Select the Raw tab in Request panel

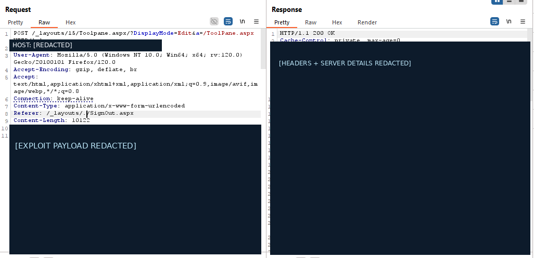pos(44,22)
